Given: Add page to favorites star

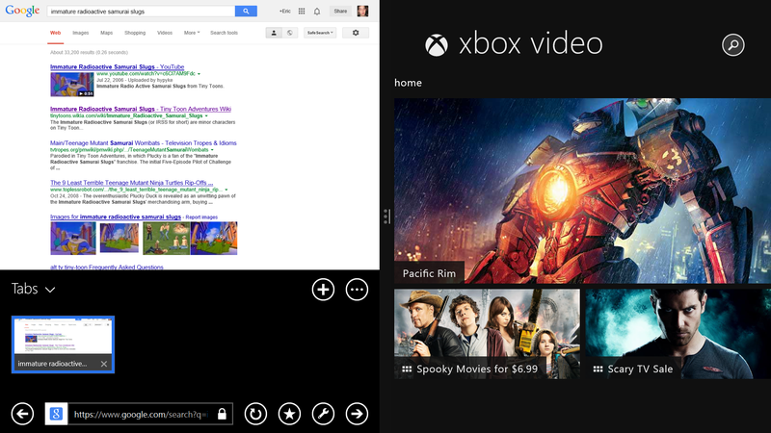Looking at the screenshot, I should point(290,414).
